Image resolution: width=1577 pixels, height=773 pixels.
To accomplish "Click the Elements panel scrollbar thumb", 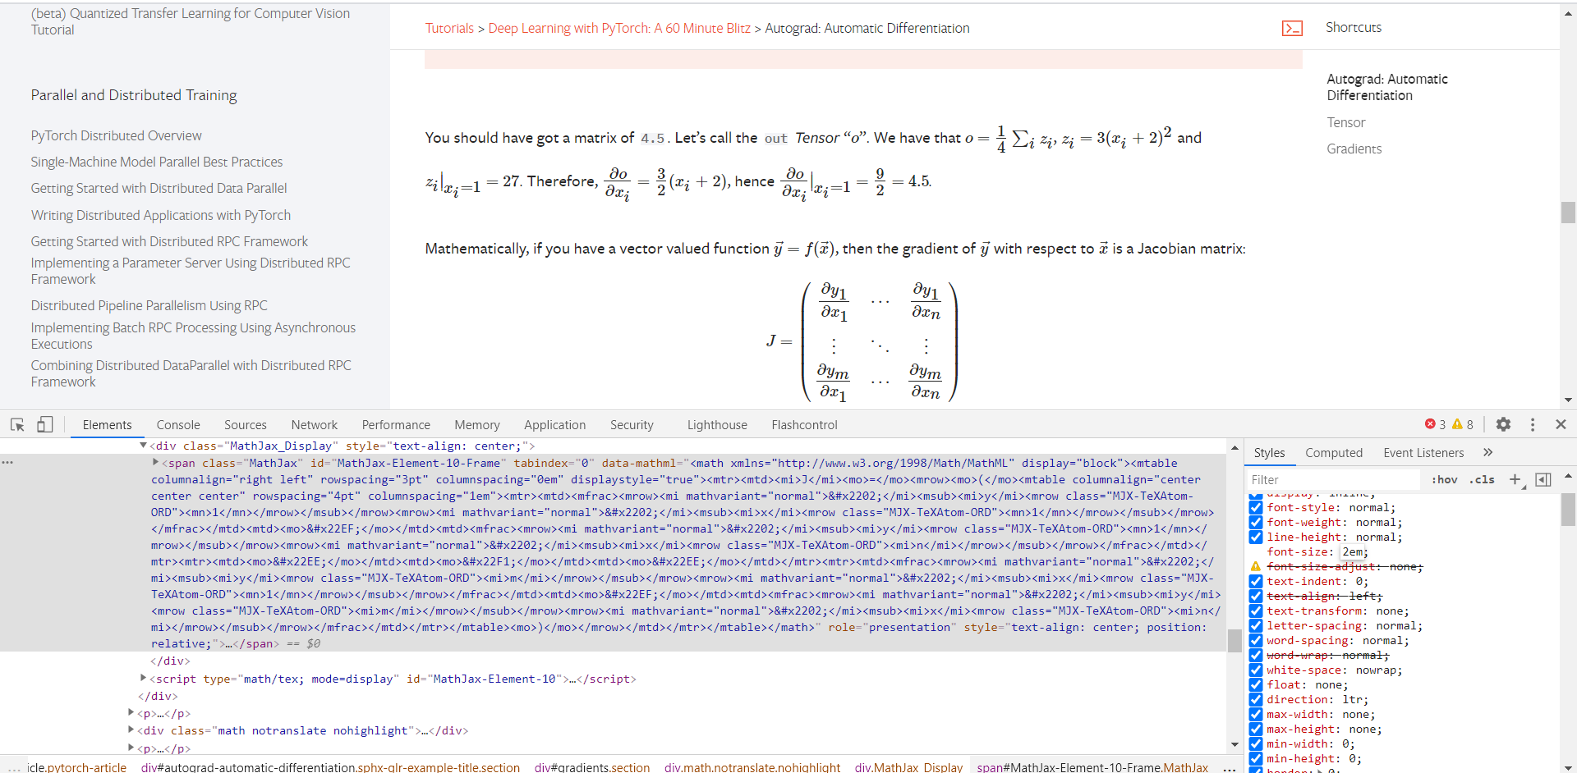I will (1234, 640).
